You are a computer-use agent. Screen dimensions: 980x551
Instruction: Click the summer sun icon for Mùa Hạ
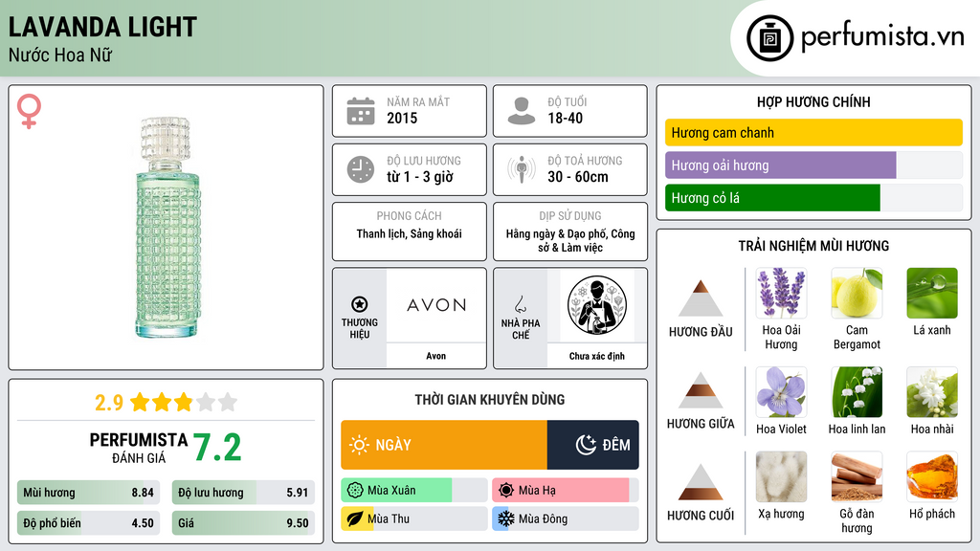point(506,491)
